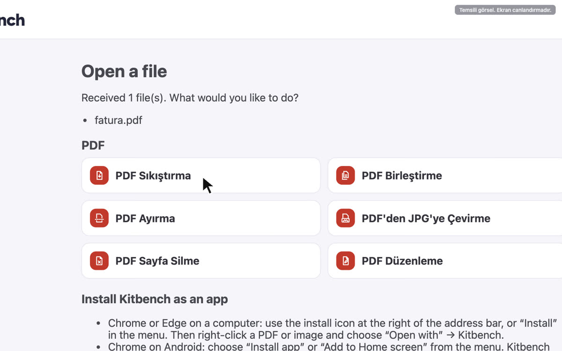Image resolution: width=562 pixels, height=351 pixels.
Task: Click the PDF'den JPG'ye Çevirme image icon
Action: (x=346, y=218)
